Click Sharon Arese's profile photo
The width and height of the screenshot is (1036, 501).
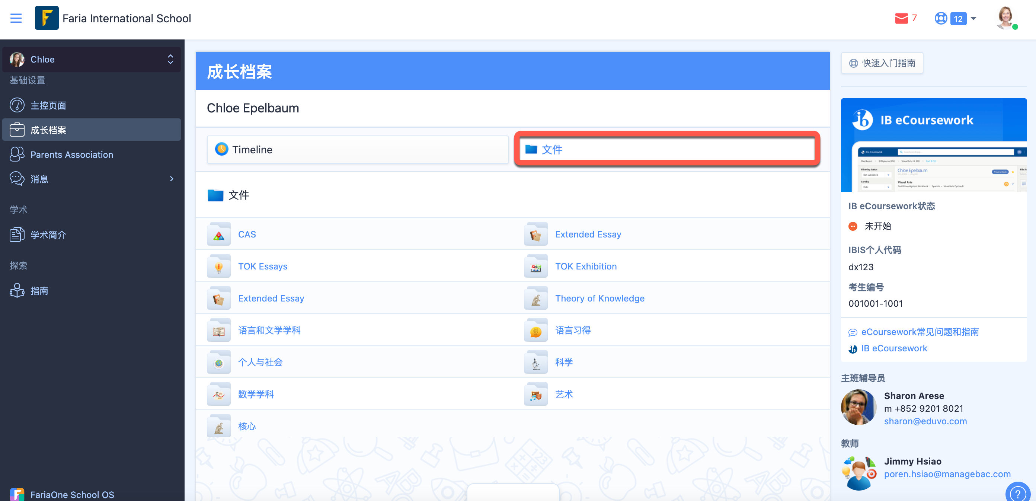click(x=858, y=407)
